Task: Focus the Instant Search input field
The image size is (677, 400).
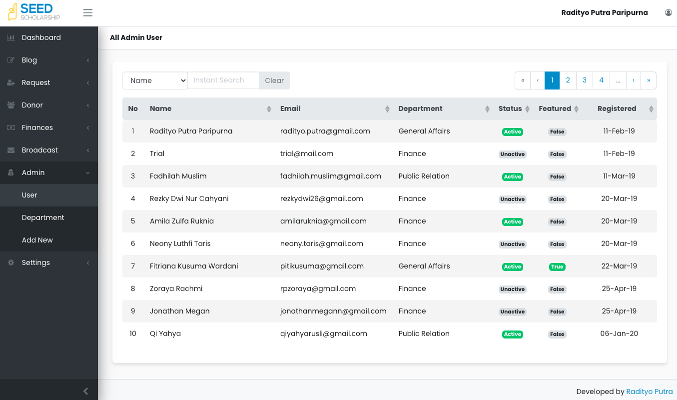Action: click(x=223, y=80)
